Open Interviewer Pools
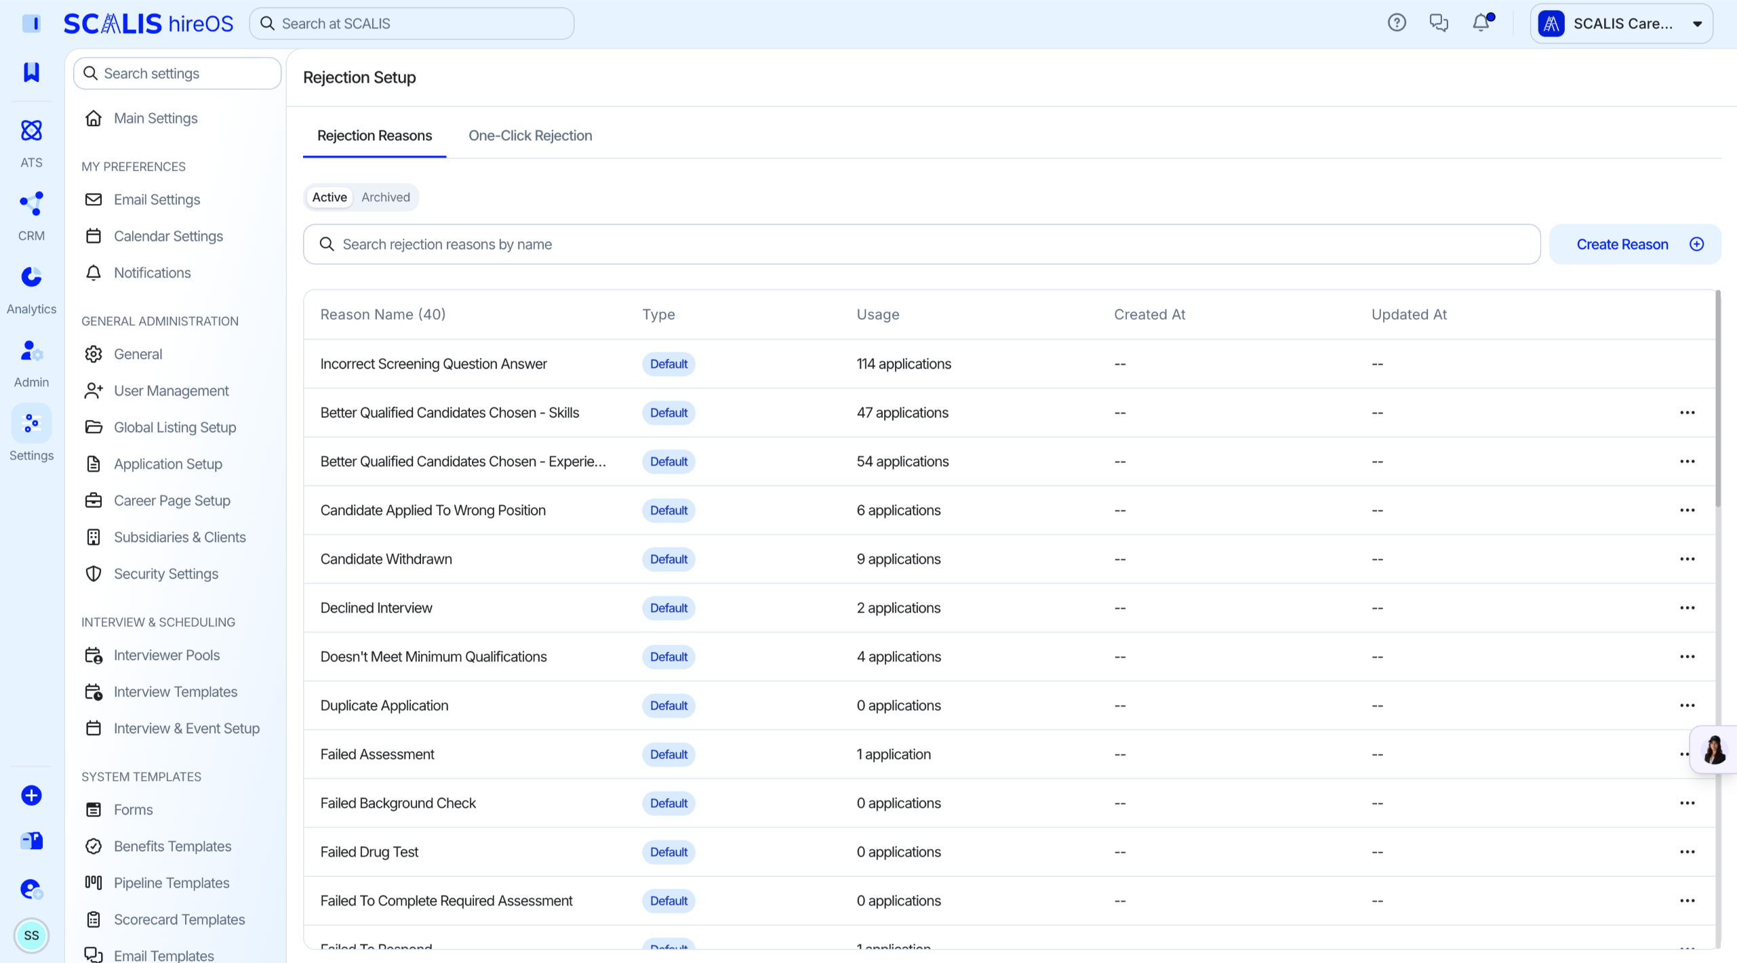Screen dimensions: 1737x963 (x=166, y=655)
